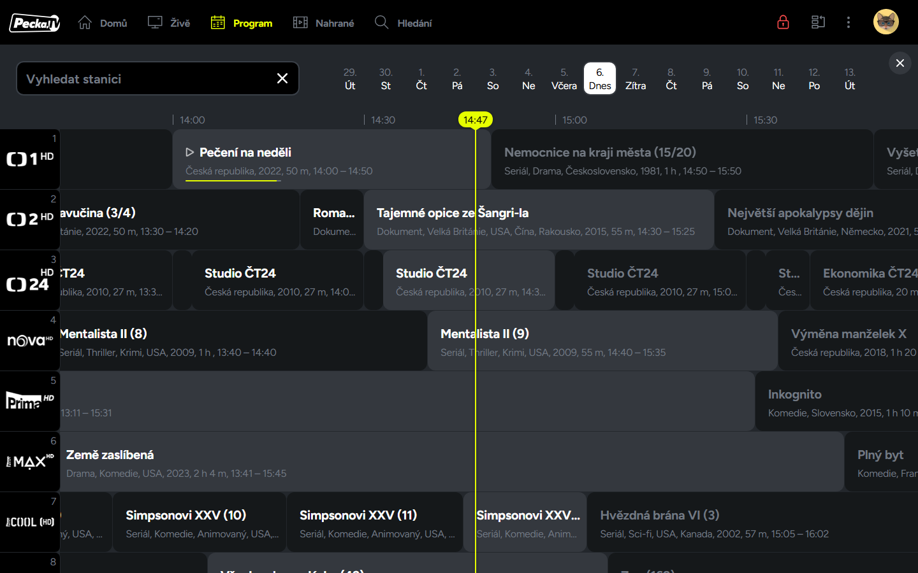Click the red lock icon
918x573 pixels.
click(x=783, y=22)
